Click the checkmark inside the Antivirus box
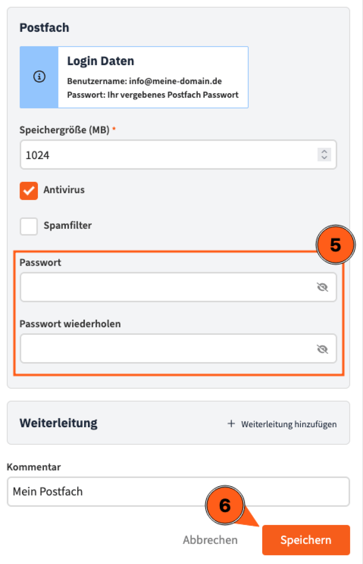Viewport: 363px width, 564px height. point(28,191)
